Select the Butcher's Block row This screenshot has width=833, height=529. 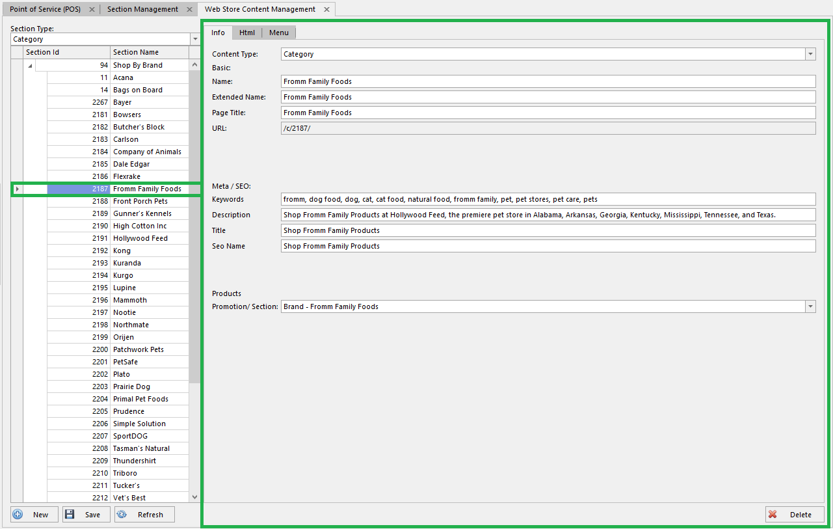click(x=118, y=127)
